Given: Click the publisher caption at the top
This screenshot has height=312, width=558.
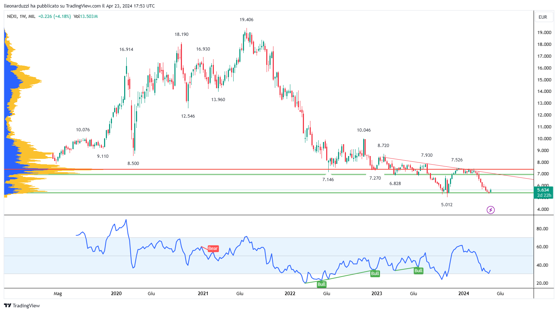Looking at the screenshot, I should pyautogui.click(x=79, y=6).
